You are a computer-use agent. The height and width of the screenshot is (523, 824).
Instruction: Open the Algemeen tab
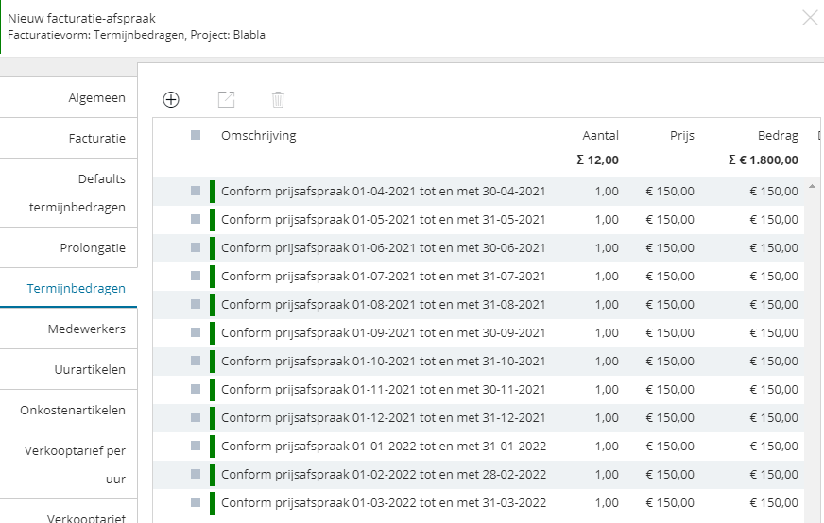[68, 97]
